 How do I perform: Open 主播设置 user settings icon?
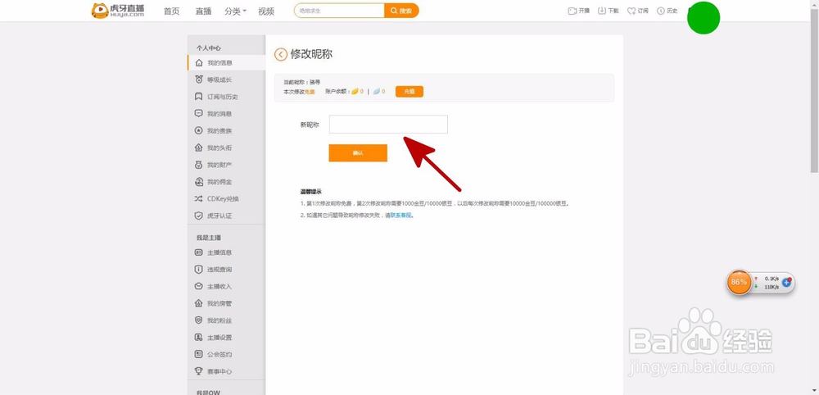(198, 338)
